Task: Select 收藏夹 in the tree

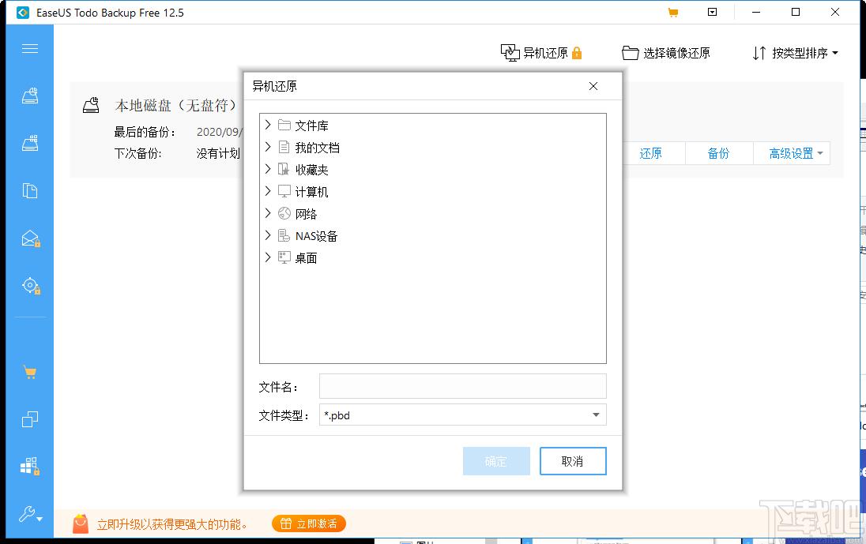Action: coord(311,170)
